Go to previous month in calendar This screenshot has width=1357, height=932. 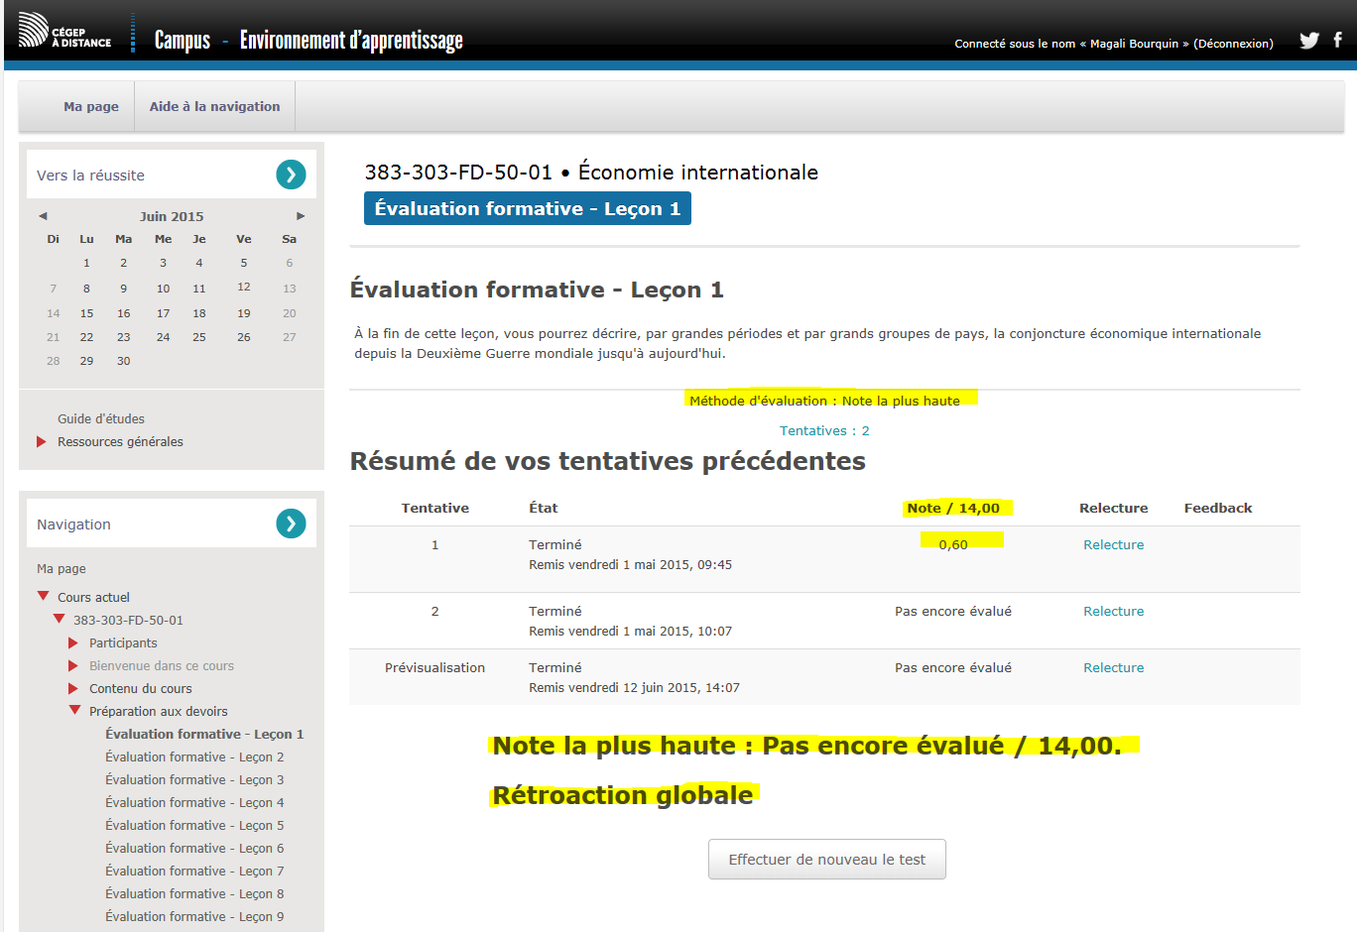pos(43,216)
